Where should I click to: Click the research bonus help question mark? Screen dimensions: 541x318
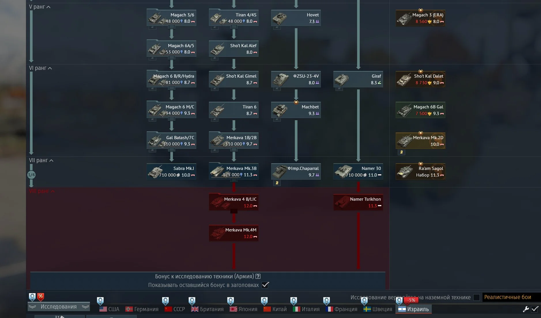(258, 276)
